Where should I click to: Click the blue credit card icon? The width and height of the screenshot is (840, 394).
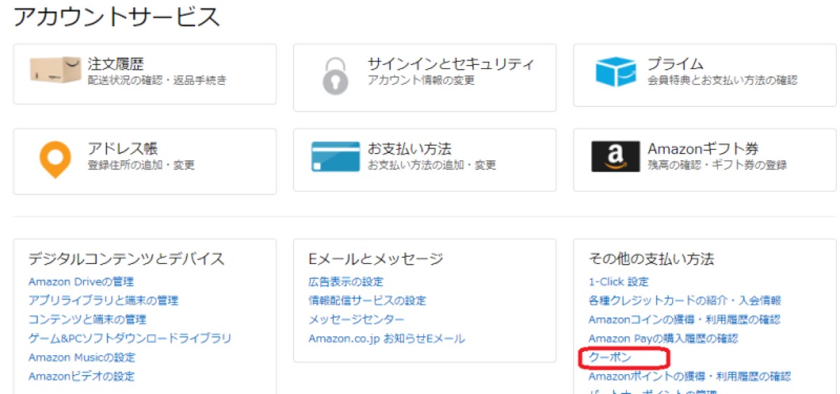[x=335, y=157]
